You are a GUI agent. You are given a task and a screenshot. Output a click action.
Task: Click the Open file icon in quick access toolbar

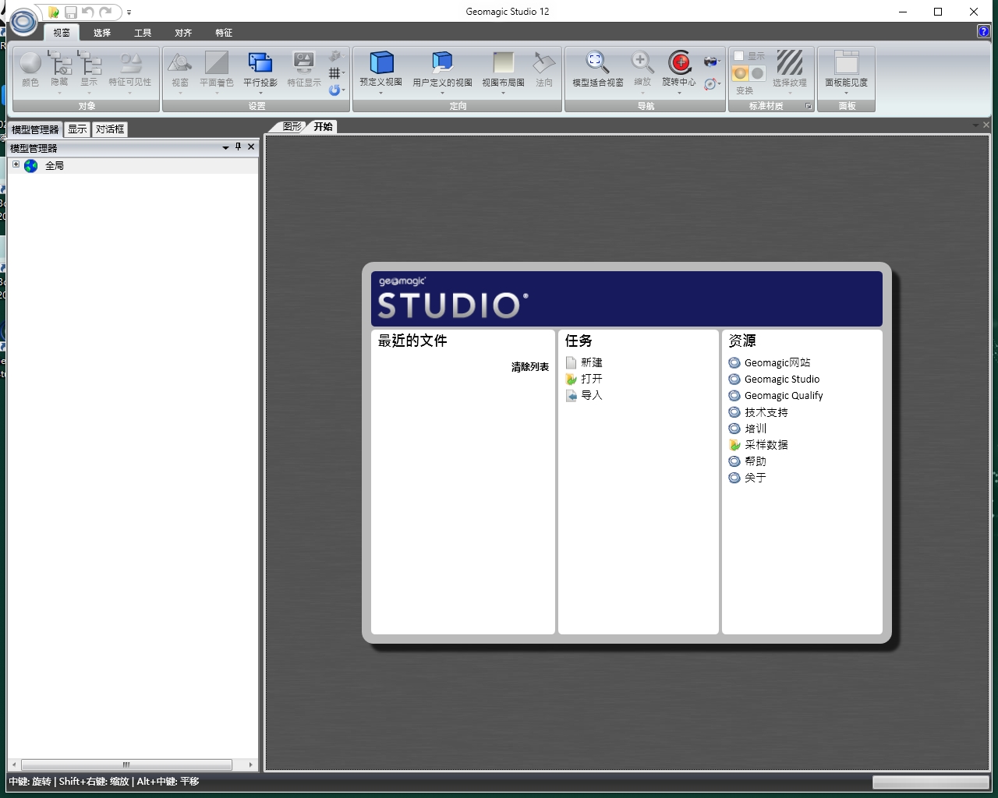(x=54, y=12)
